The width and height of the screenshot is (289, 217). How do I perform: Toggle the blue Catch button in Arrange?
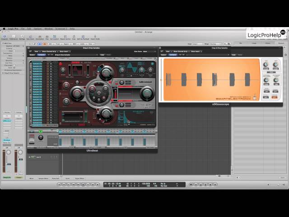coord(40,44)
